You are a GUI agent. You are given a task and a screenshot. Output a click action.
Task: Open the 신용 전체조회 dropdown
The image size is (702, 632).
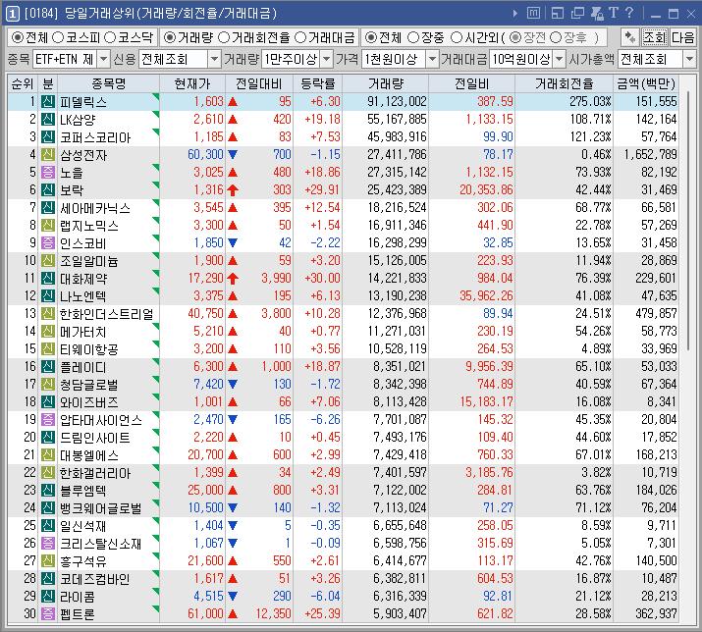(215, 59)
